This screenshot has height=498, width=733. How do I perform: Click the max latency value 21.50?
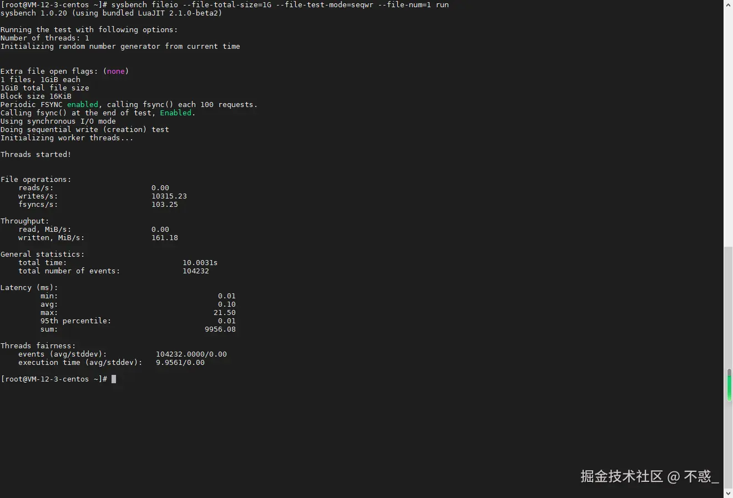225,312
